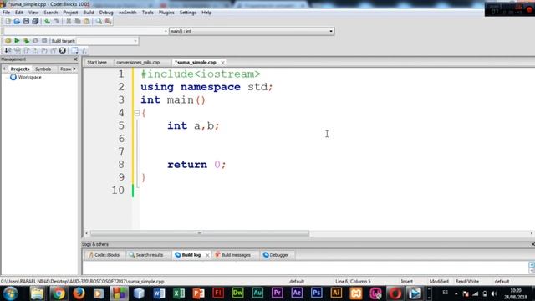Open the Project menu

[x=70, y=13]
